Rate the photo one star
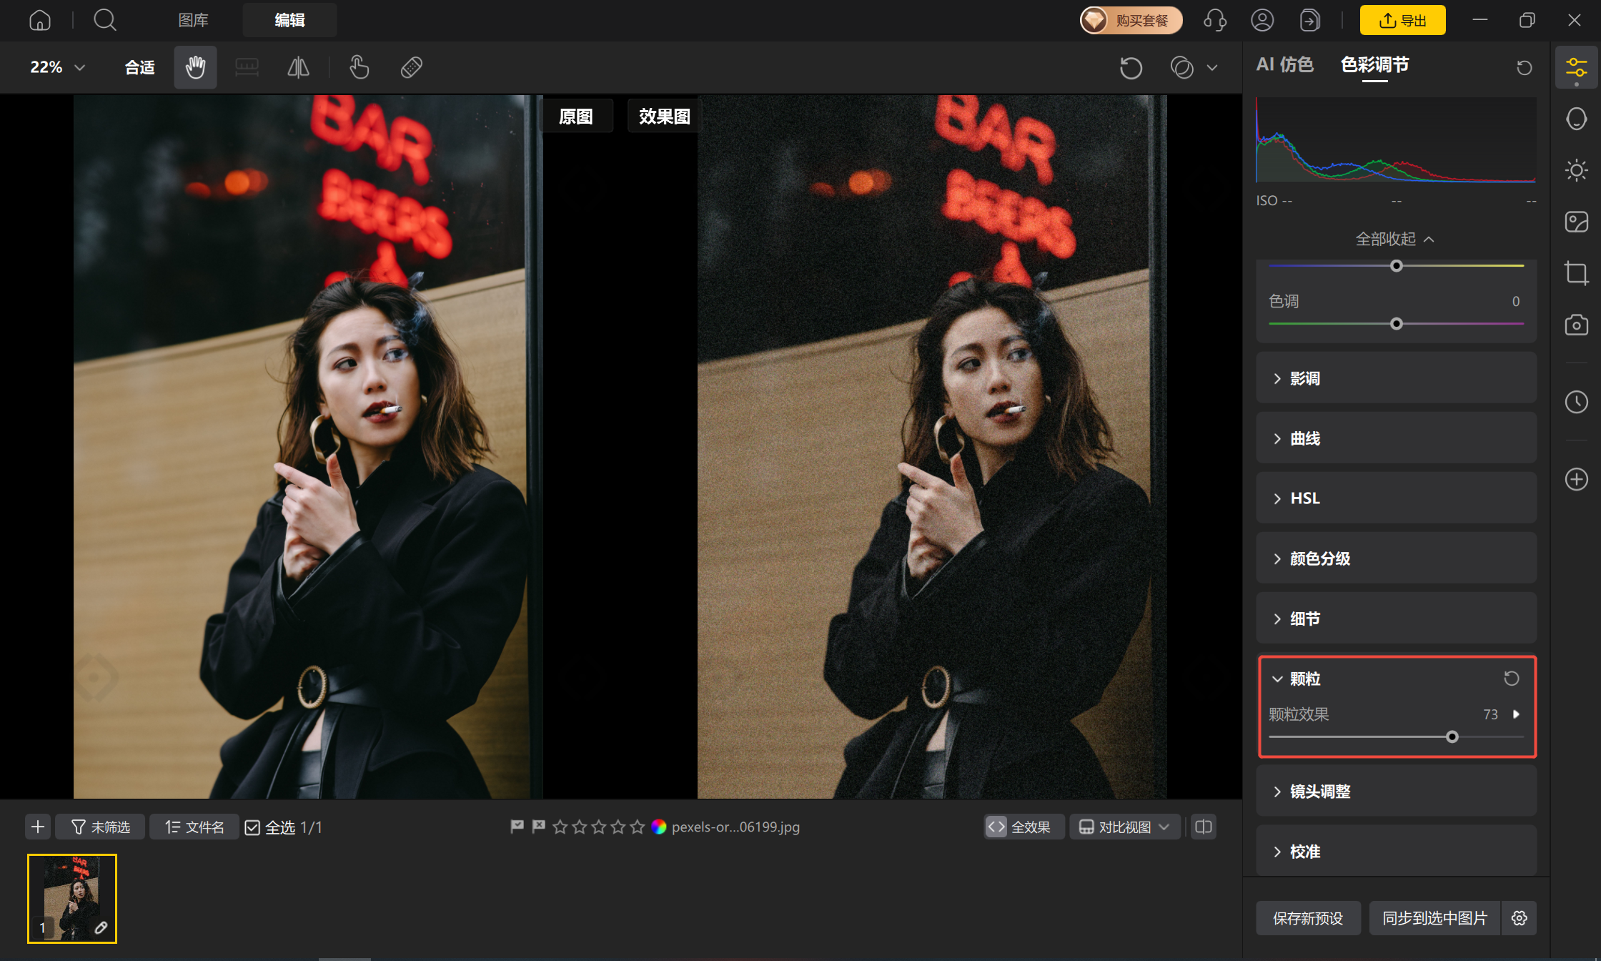The width and height of the screenshot is (1601, 961). coord(560,827)
